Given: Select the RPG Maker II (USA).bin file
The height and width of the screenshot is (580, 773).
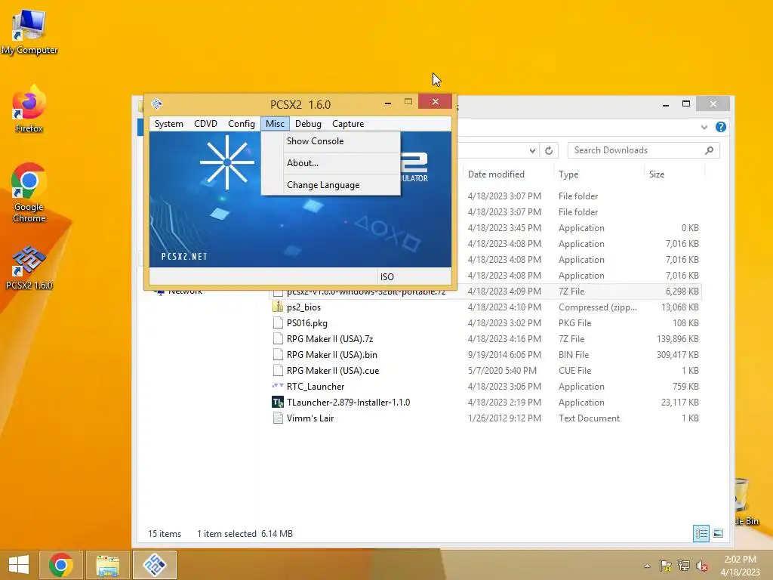Looking at the screenshot, I should [332, 355].
